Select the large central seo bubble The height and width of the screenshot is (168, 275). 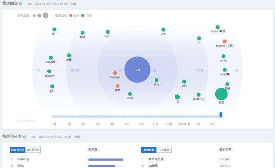point(137,70)
